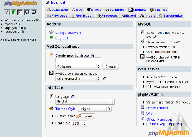192x137 pixels.
Task: Open the utf8_general_ci connection collation dropdown
Action: [78, 79]
